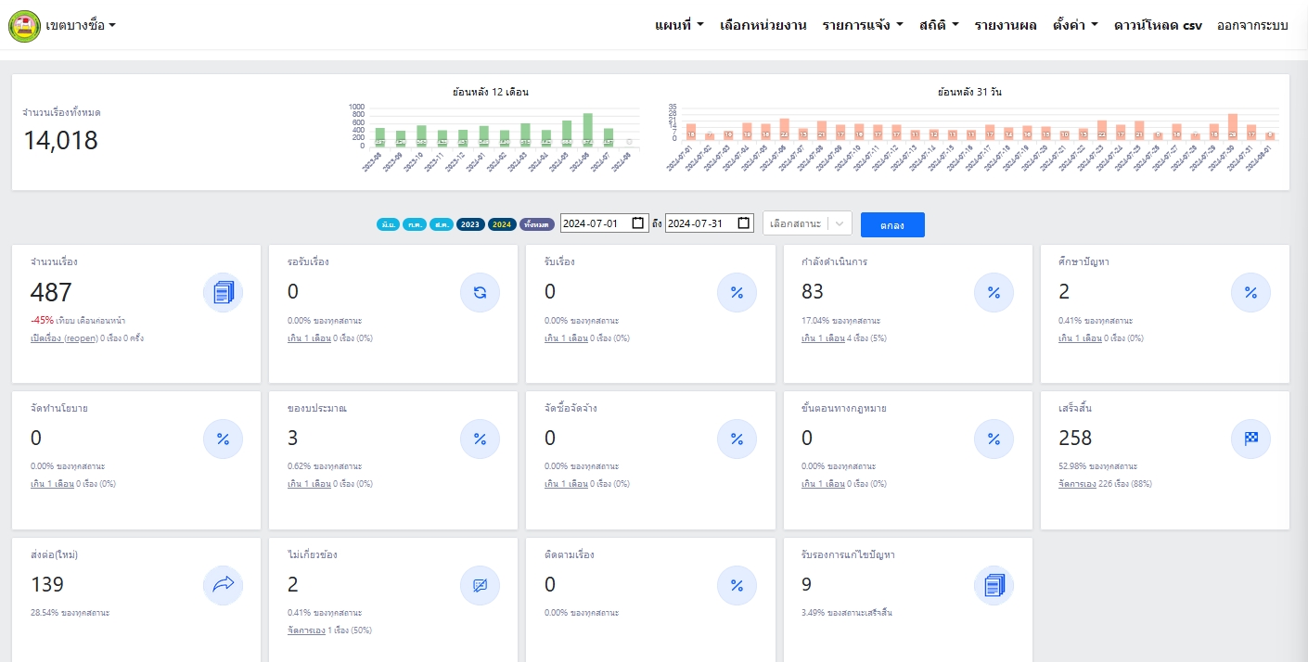The image size is (1308, 662).
Task: Click the documents icon in รับรองการแก้ไขปัญหา card
Action: (x=994, y=585)
